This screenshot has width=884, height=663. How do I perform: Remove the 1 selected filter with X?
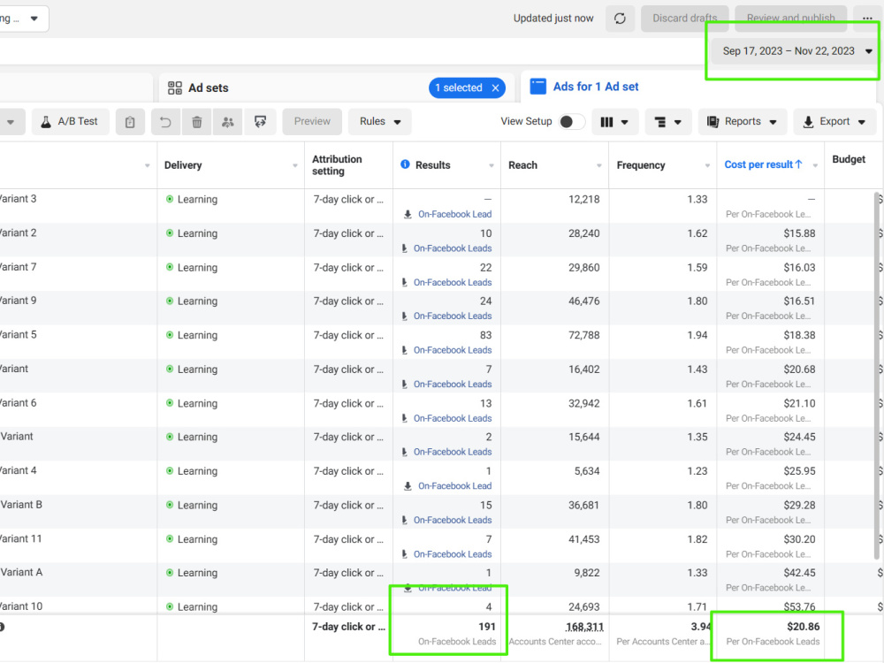click(495, 88)
